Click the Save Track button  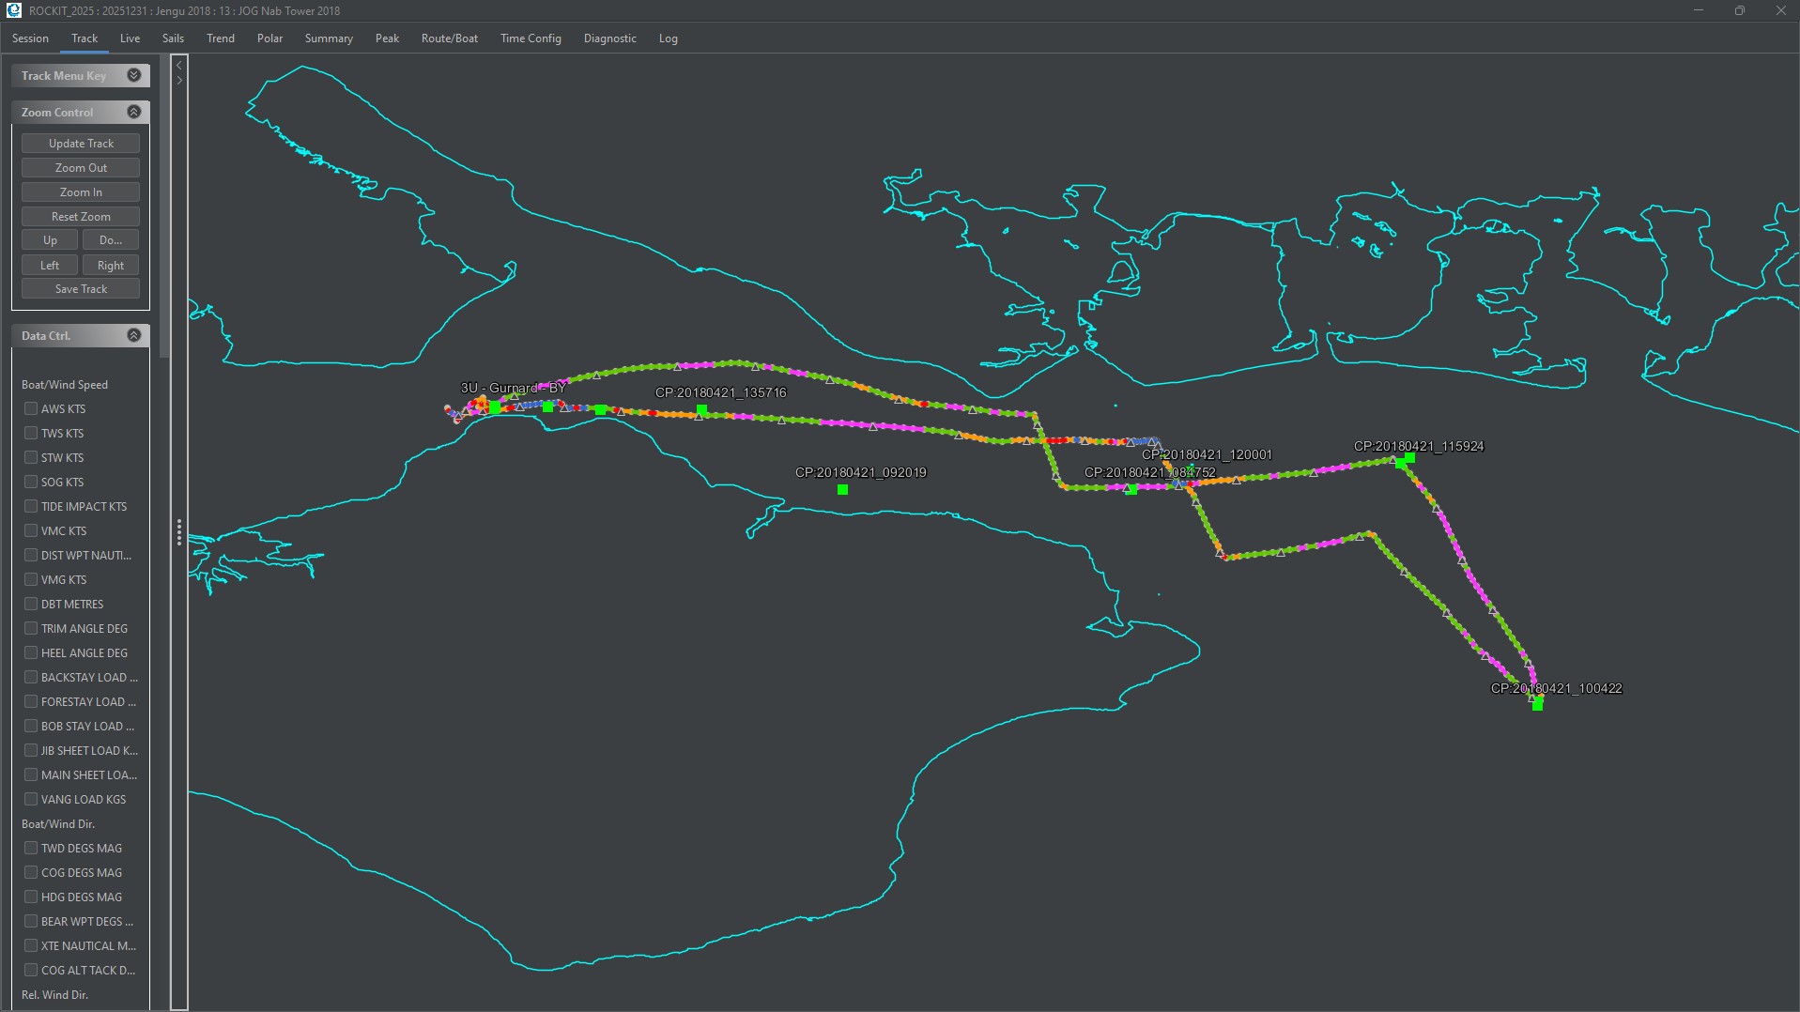coord(81,289)
